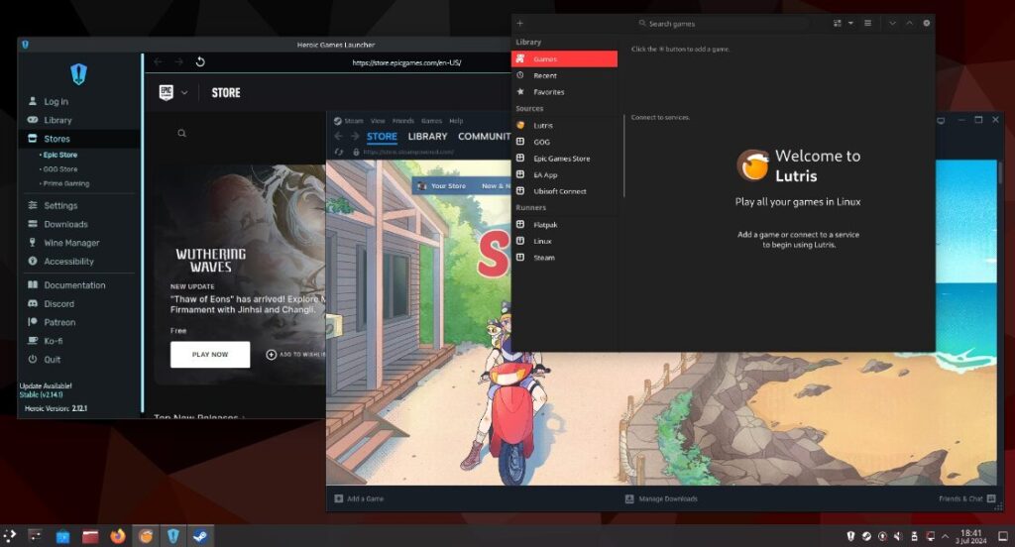
Task: Expand the Lutris view options dropdown arrow
Action: [850, 24]
